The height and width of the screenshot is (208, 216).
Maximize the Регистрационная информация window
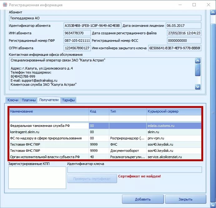(x=194, y=5)
